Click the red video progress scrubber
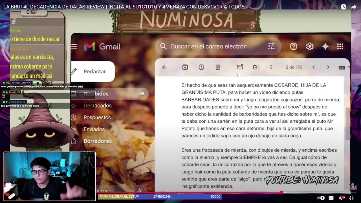The image size is (361, 203). pyautogui.click(x=281, y=193)
